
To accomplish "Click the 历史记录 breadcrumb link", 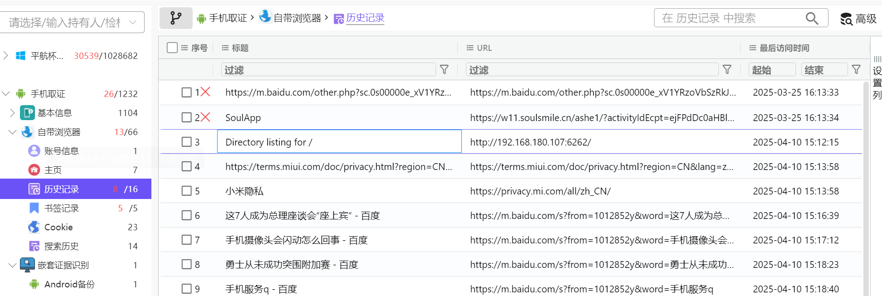I will 365,18.
